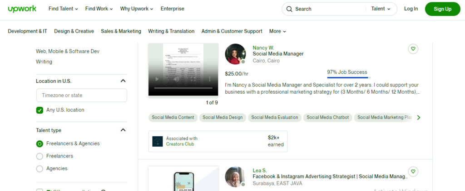Image resolution: width=465 pixels, height=191 pixels.
Task: Open Lea S. profile photo
Action: (x=235, y=177)
